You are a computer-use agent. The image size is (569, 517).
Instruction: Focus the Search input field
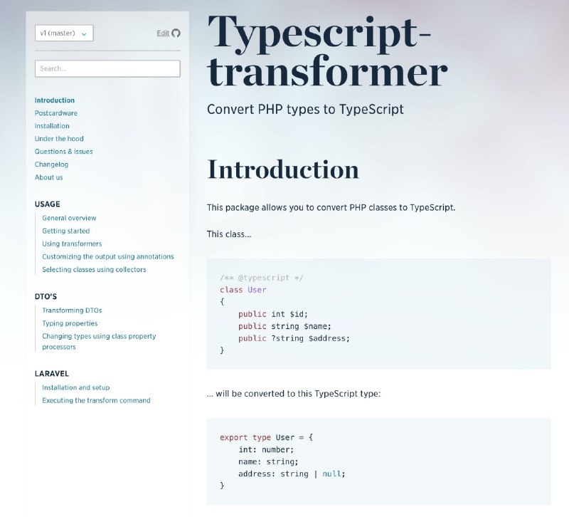(x=107, y=68)
